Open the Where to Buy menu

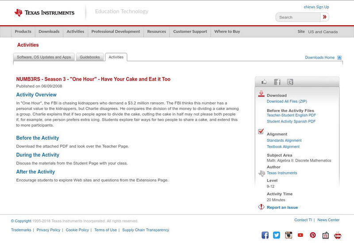(x=227, y=31)
